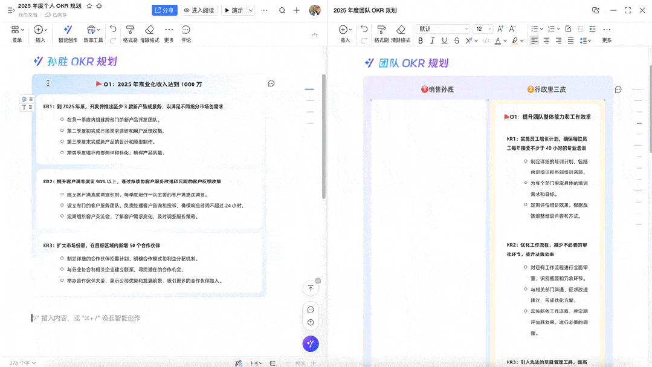Image resolution: width=652 pixels, height=367 pixels.
Task: Click the 进入阅读 reading mode button
Action: coord(199,10)
